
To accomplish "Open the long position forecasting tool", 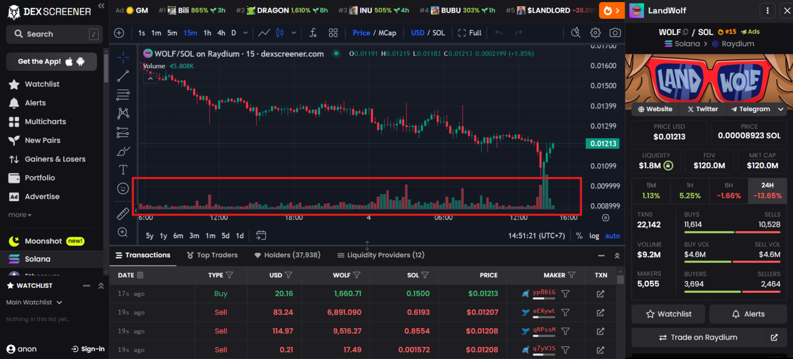I will pos(123,132).
